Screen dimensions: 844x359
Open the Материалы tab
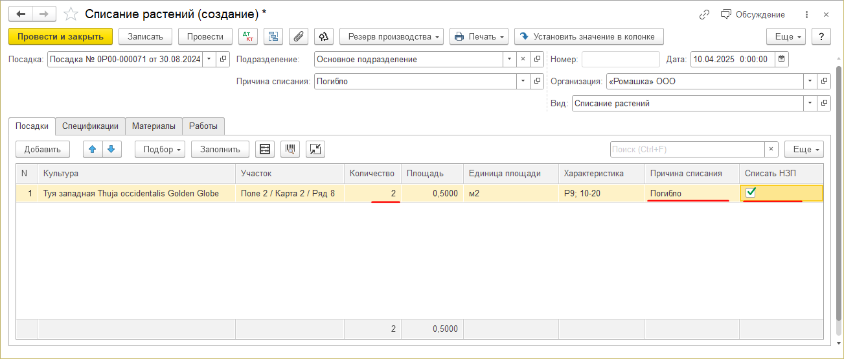(x=154, y=126)
